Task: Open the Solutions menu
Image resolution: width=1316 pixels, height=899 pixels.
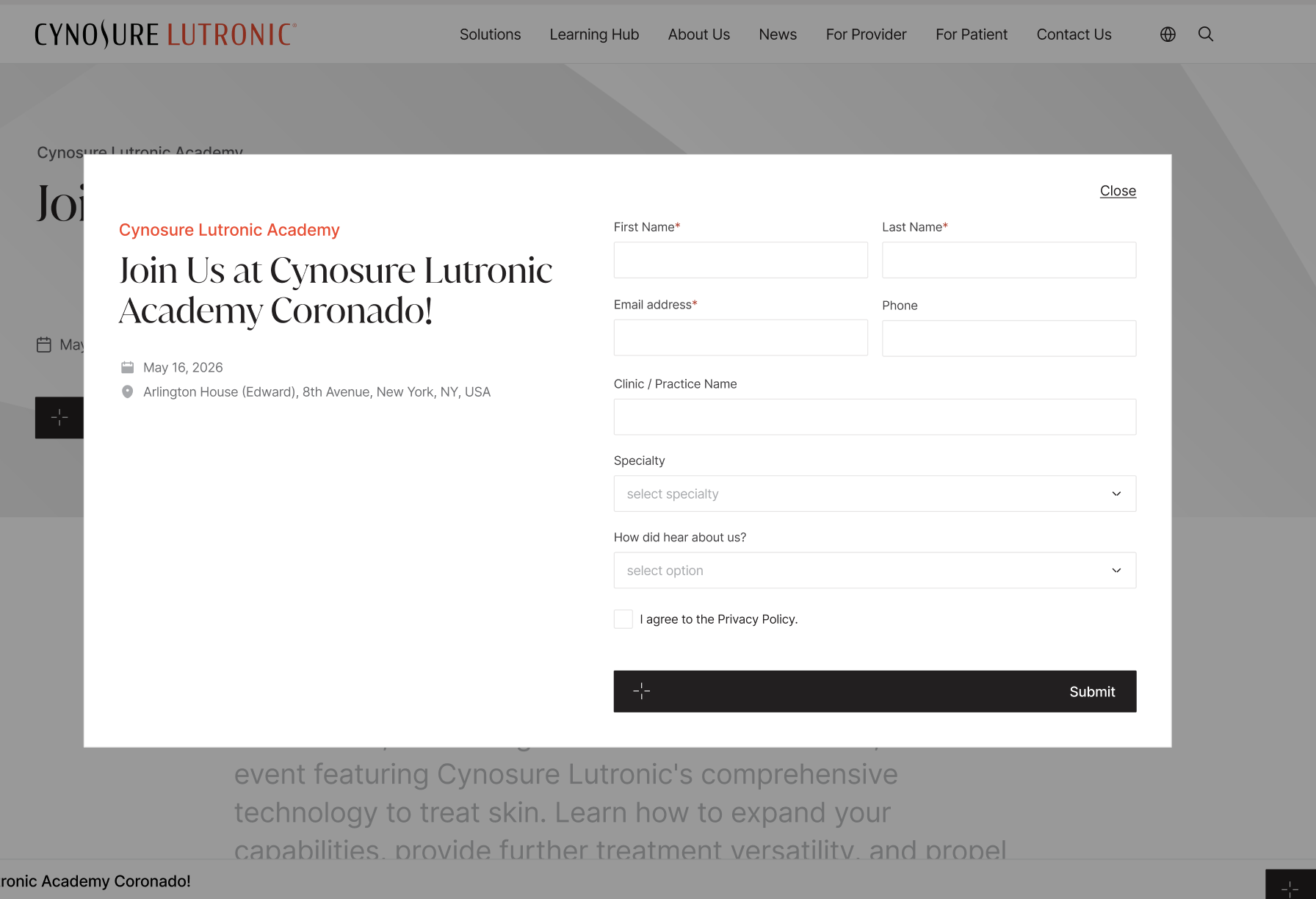Action: [x=491, y=35]
